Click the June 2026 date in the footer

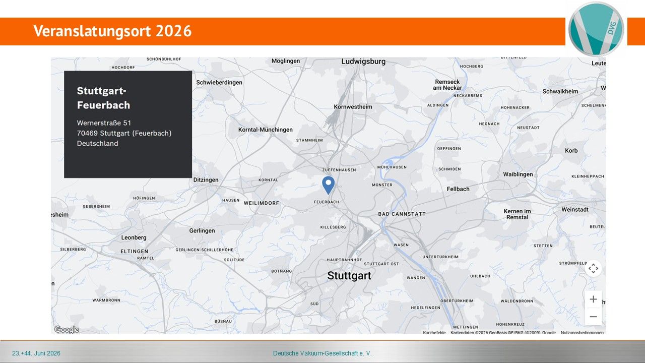[36, 353]
